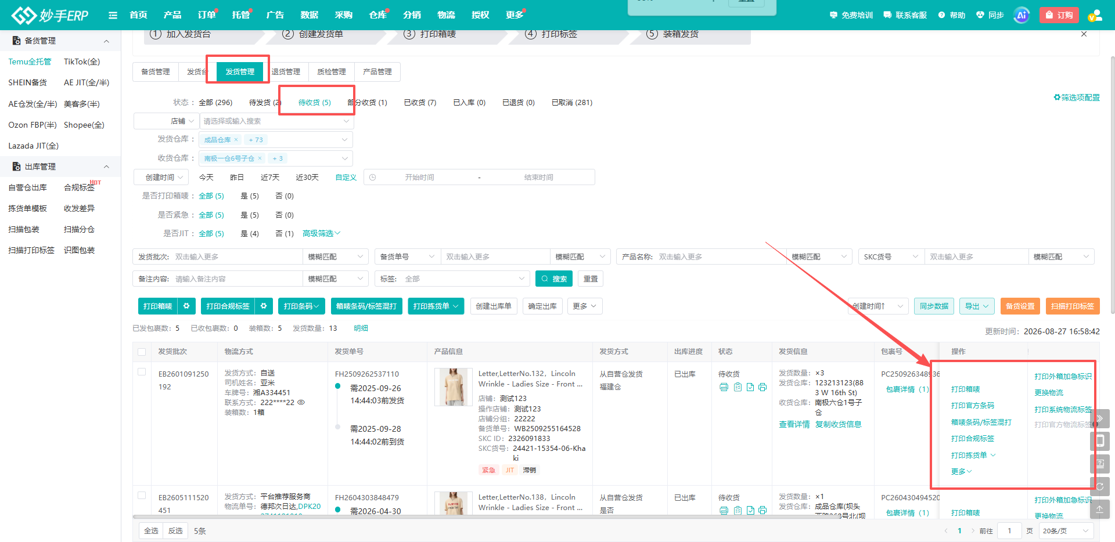This screenshot has height=542, width=1115.
Task: Open the gear settings next to 打印合规标签 button
Action: tap(264, 306)
